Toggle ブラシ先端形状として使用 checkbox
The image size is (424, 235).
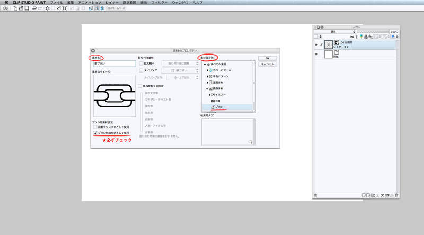tap(94, 133)
